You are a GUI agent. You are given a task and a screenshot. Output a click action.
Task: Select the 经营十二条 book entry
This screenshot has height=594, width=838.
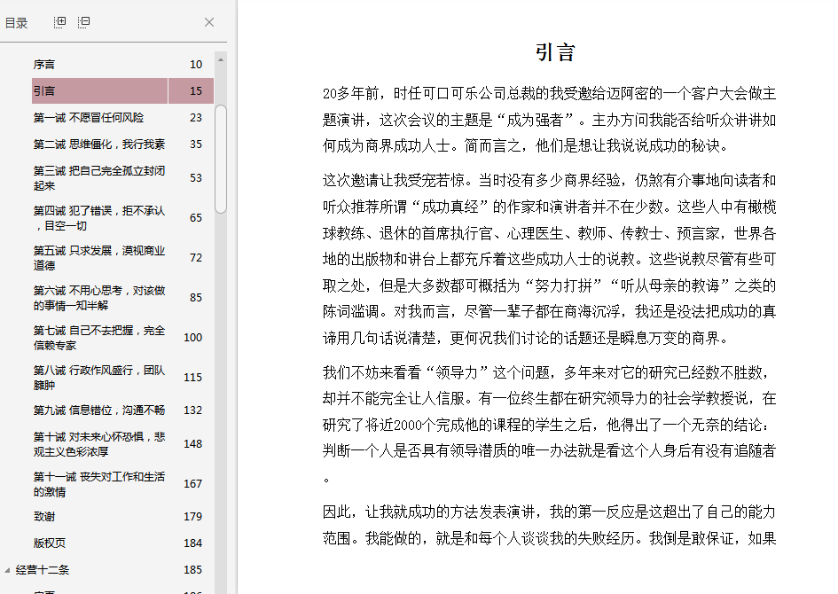[43, 570]
